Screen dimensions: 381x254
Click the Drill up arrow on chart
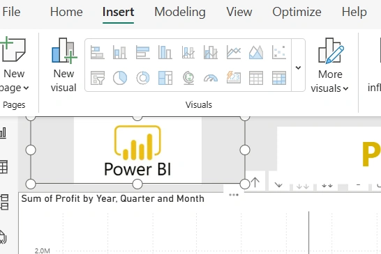tap(255, 182)
